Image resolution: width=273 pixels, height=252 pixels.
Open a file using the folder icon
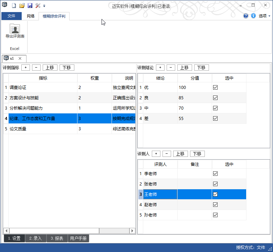(x=22, y=6)
